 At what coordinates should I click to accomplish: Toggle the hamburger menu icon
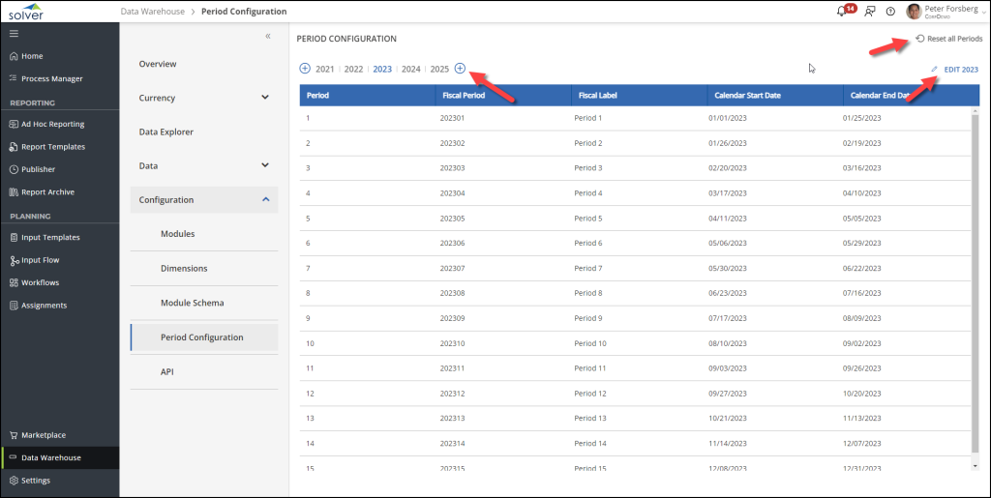[14, 34]
